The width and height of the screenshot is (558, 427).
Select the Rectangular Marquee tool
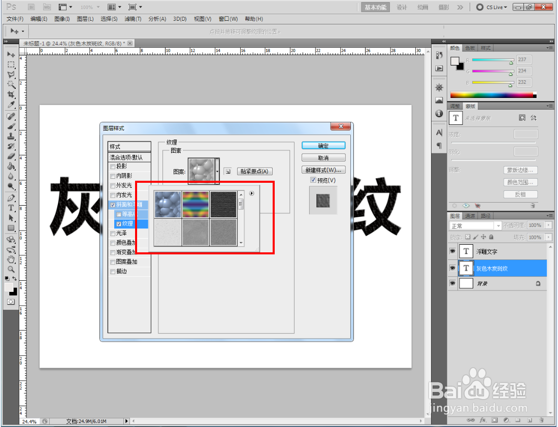pyautogui.click(x=11, y=64)
